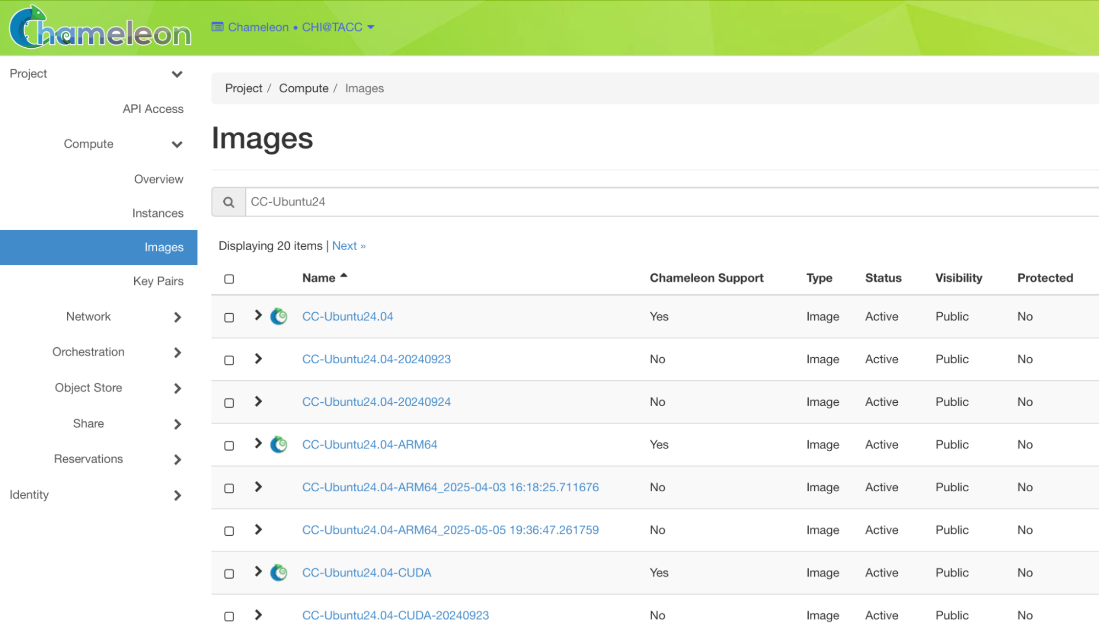Open the CC-Ubuntu24.04-20240924 image link
The width and height of the screenshot is (1099, 633).
[x=376, y=402]
